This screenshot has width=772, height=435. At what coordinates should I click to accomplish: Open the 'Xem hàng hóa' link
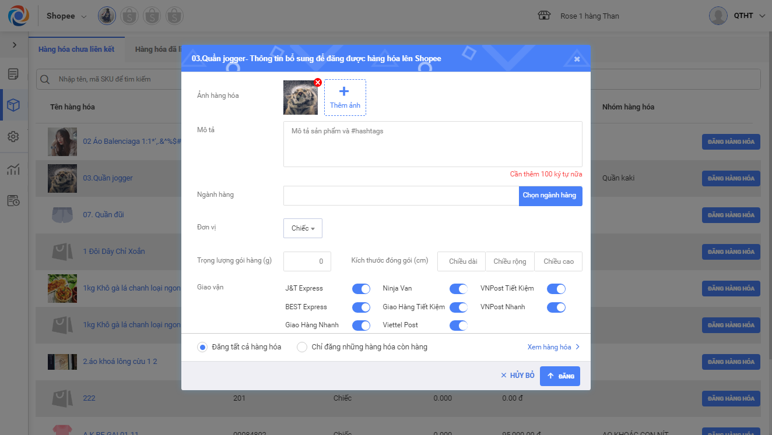click(x=553, y=347)
